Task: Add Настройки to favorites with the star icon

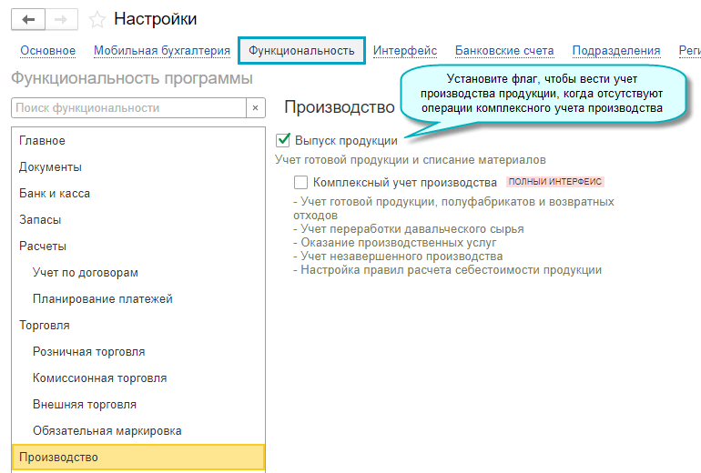Action: [97, 20]
